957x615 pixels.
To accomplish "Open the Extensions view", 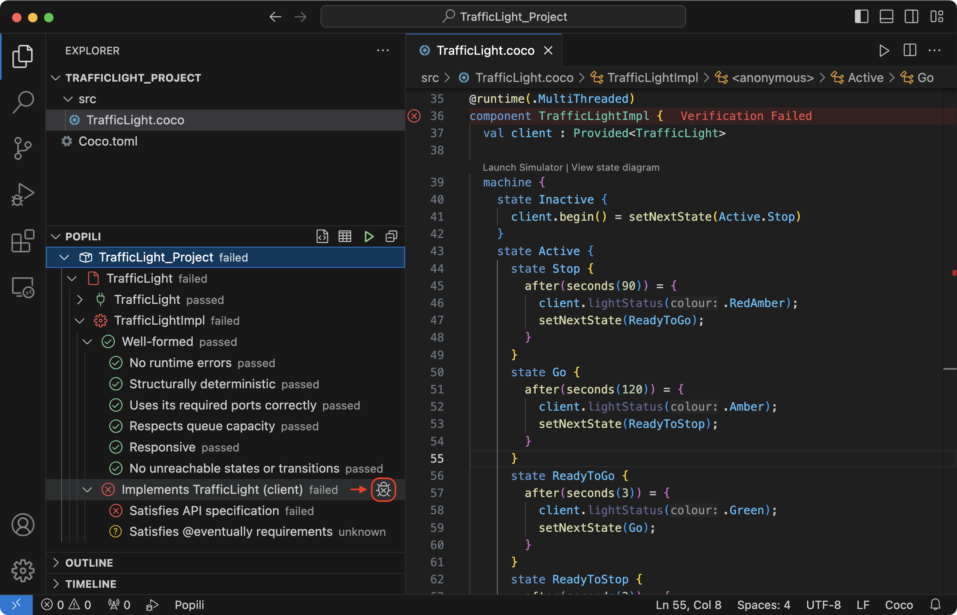I will click(x=23, y=241).
